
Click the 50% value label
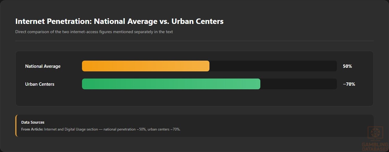tap(347, 66)
